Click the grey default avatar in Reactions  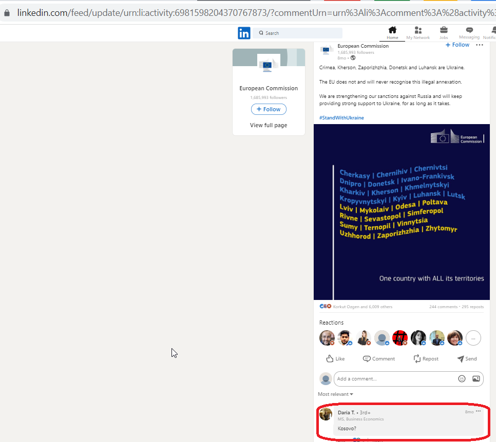click(x=382, y=338)
